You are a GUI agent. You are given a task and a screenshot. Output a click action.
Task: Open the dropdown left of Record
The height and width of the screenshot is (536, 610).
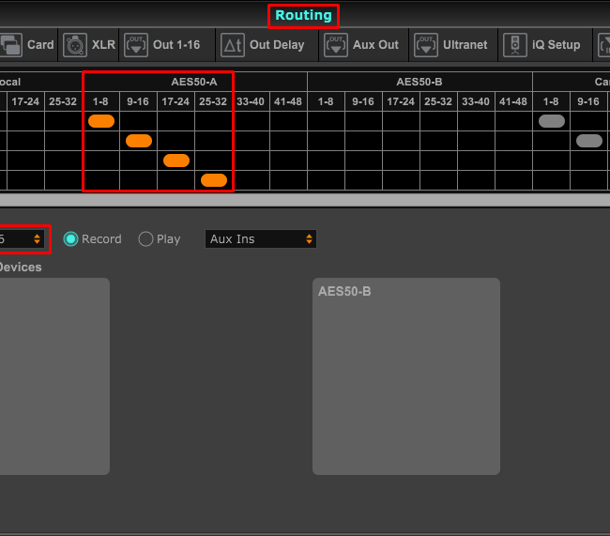[x=22, y=239]
